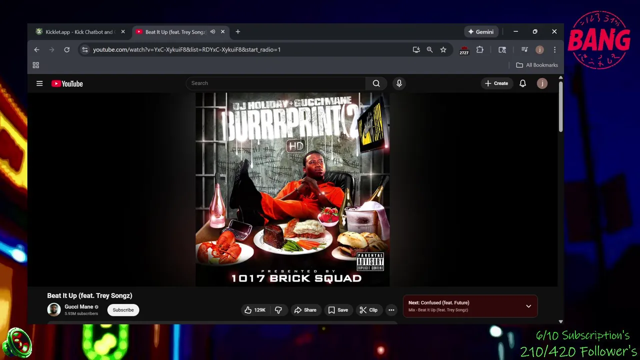This screenshot has height=360, width=640.
Task: Open the zoom level indicator
Action: 429,49
